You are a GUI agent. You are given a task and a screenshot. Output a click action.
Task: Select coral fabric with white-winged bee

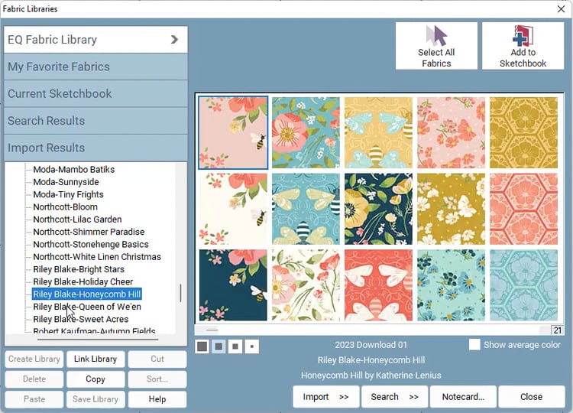click(x=379, y=285)
